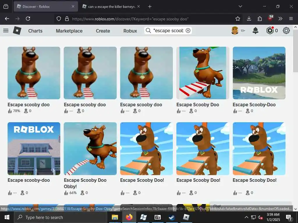
Task: Open Firefox downloads panel
Action: pos(249,19)
